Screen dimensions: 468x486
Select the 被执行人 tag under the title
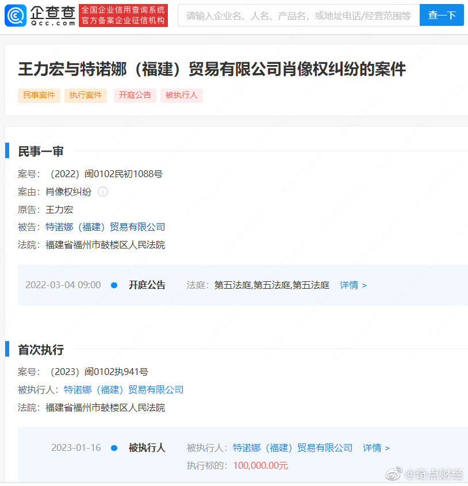coord(182,95)
